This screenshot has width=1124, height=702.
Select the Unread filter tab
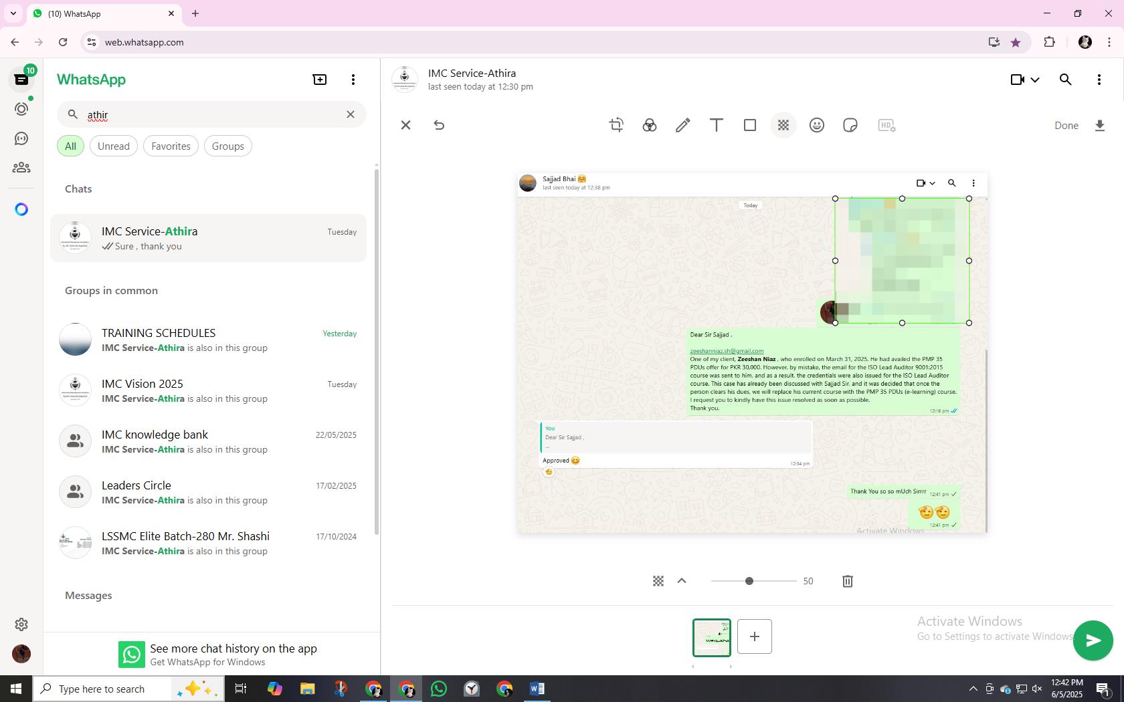pyautogui.click(x=114, y=146)
